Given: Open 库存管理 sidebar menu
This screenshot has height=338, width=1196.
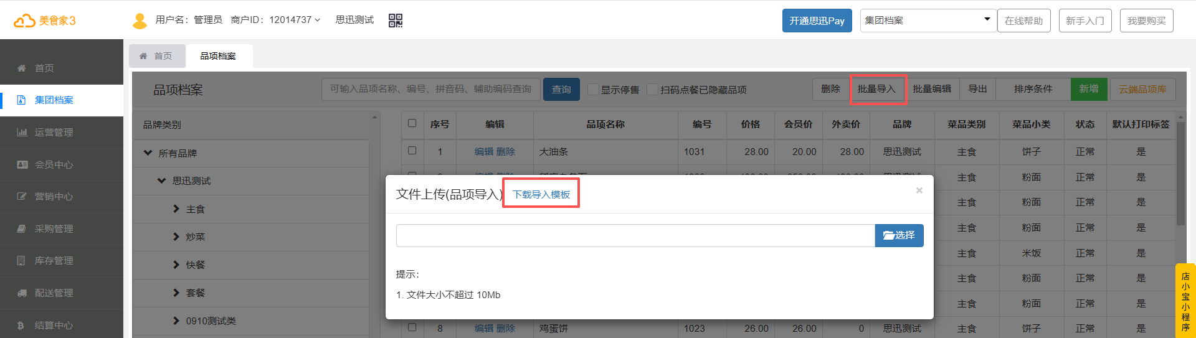Looking at the screenshot, I should pos(62,261).
